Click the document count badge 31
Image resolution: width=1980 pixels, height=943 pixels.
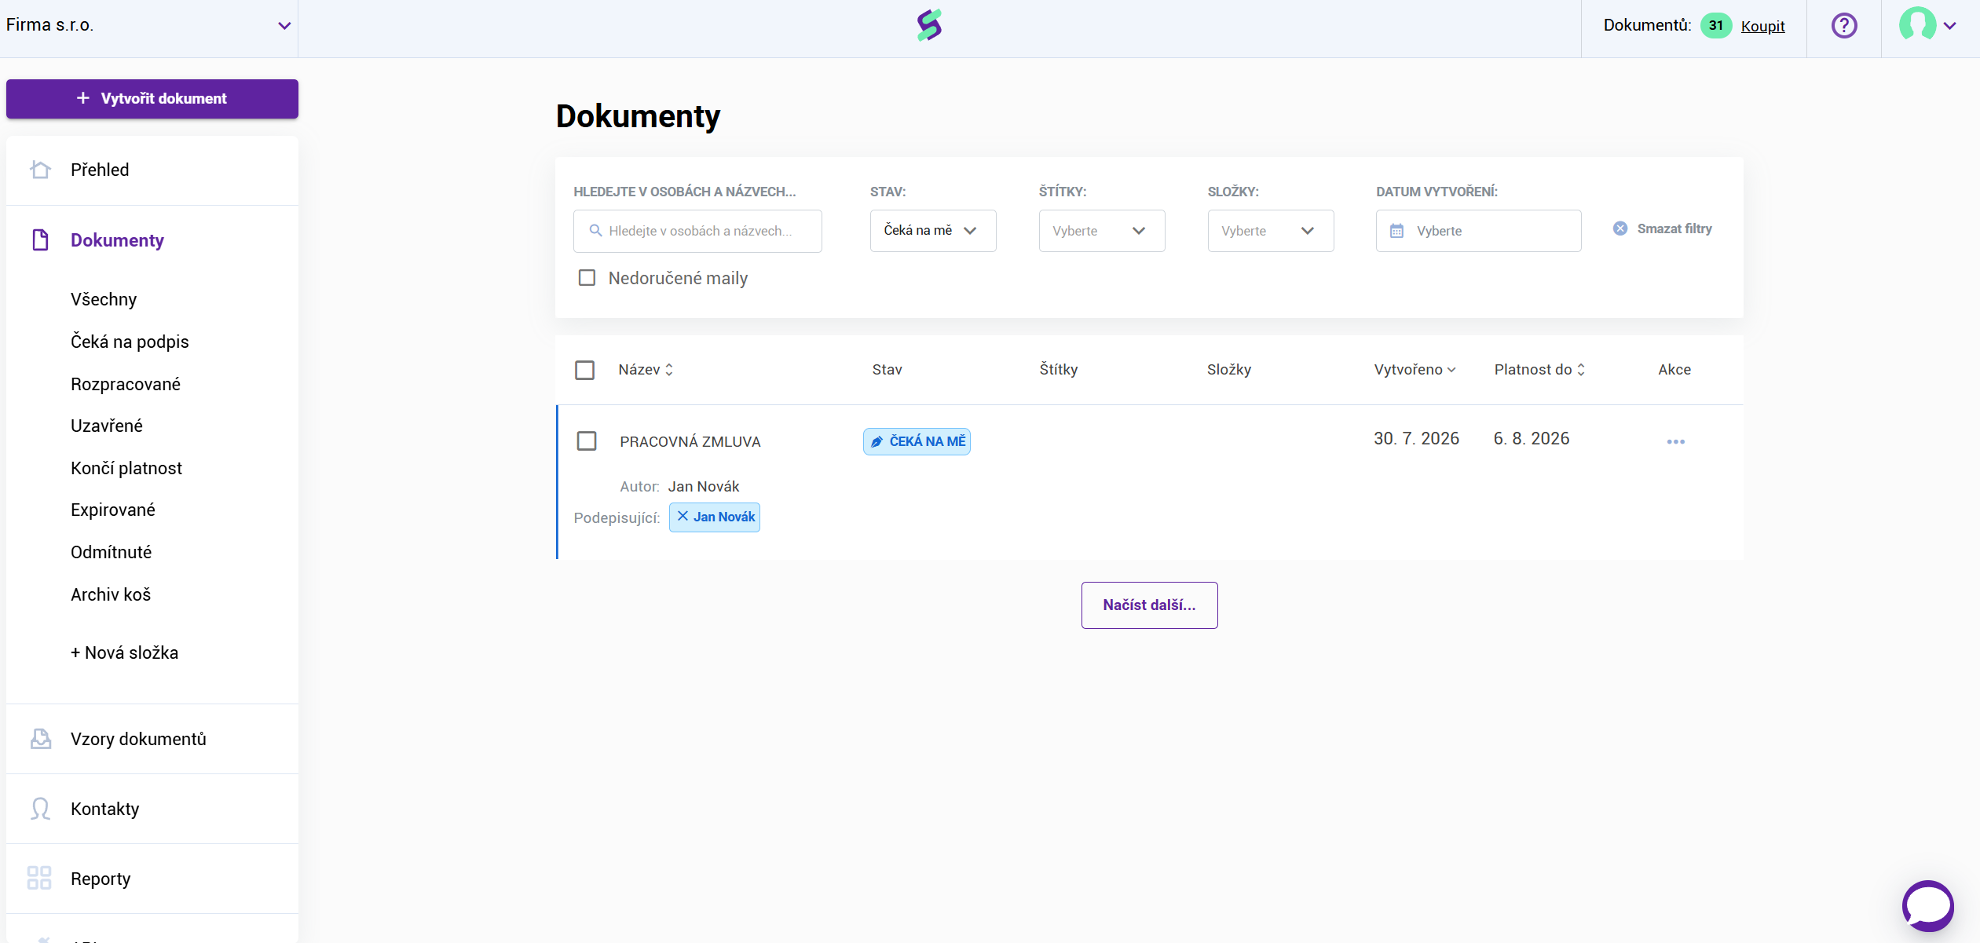(x=1715, y=25)
